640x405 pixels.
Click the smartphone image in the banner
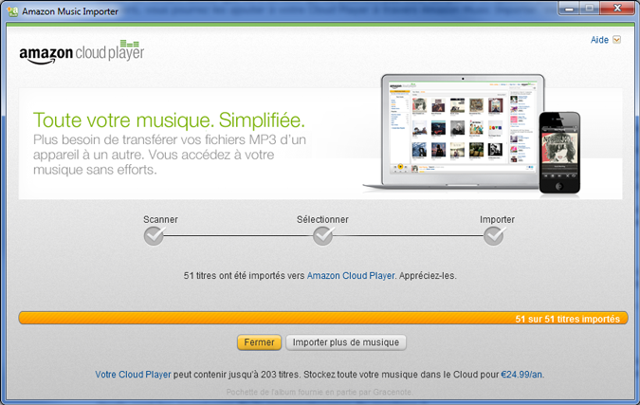coord(559,152)
